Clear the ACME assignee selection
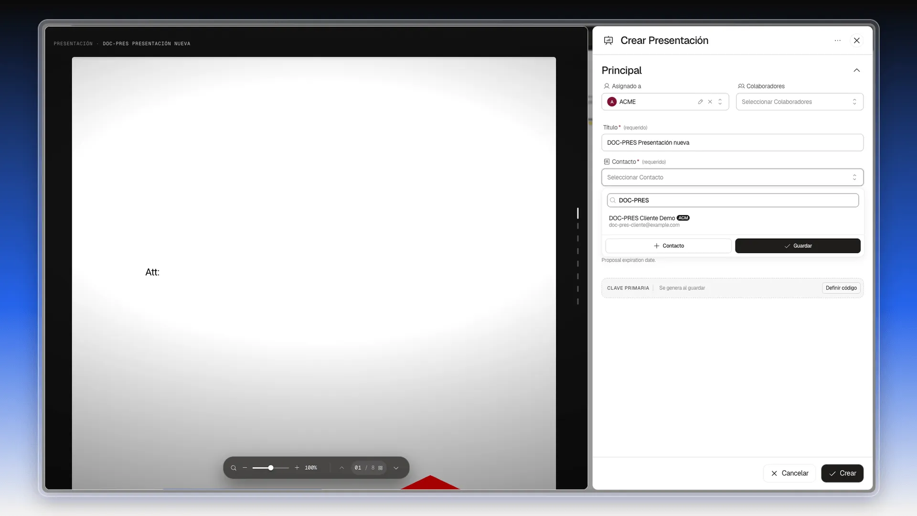This screenshot has width=917, height=516. [710, 102]
